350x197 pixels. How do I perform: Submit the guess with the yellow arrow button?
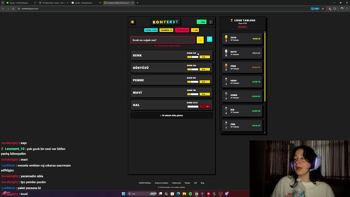coord(200,40)
